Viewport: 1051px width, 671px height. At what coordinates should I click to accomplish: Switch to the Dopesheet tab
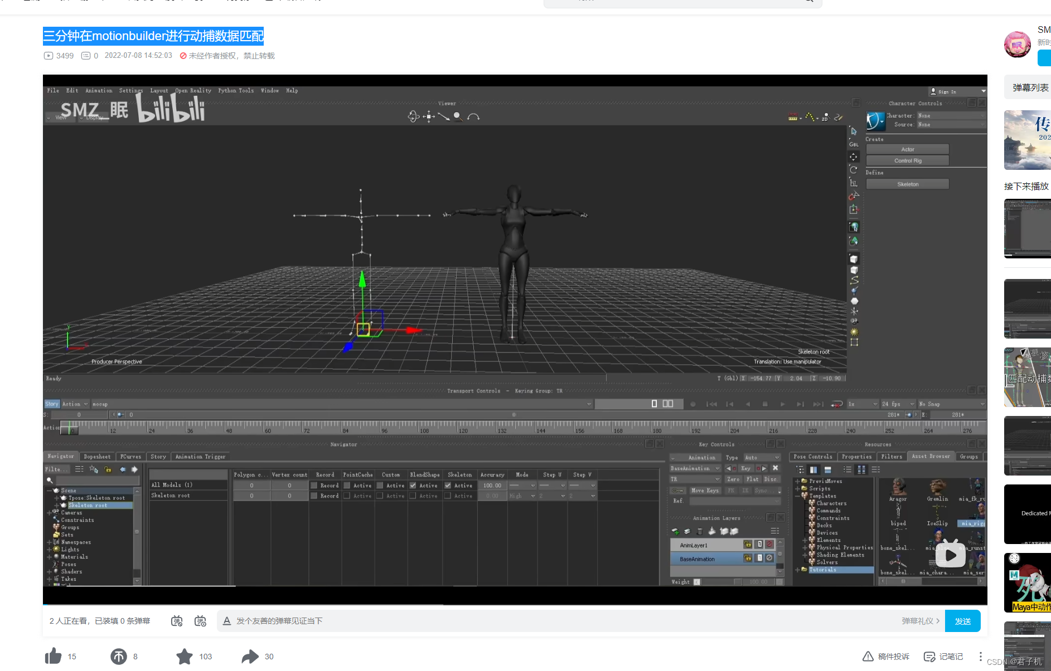pyautogui.click(x=97, y=457)
